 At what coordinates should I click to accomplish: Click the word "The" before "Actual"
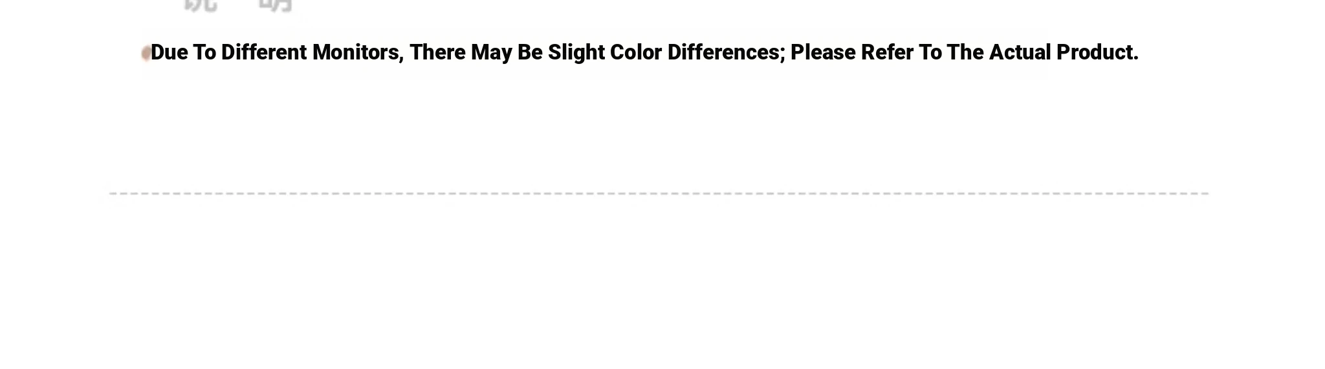tap(965, 52)
